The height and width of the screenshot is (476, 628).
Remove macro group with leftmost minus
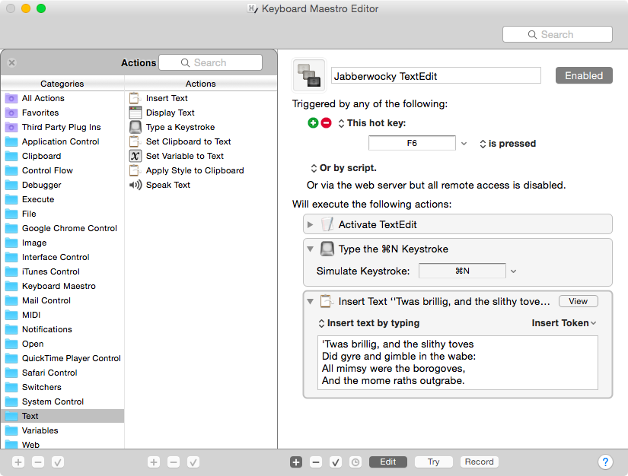click(x=38, y=462)
